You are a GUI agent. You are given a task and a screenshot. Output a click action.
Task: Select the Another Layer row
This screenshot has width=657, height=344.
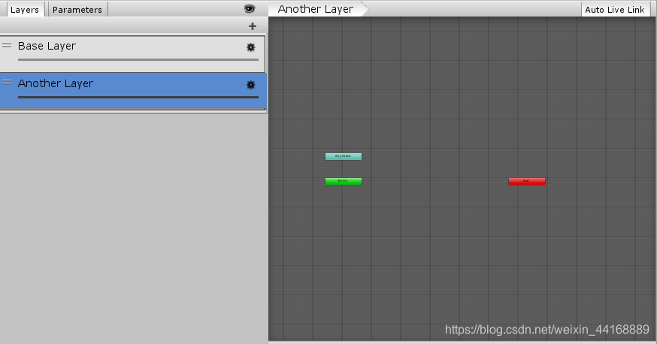pos(133,92)
